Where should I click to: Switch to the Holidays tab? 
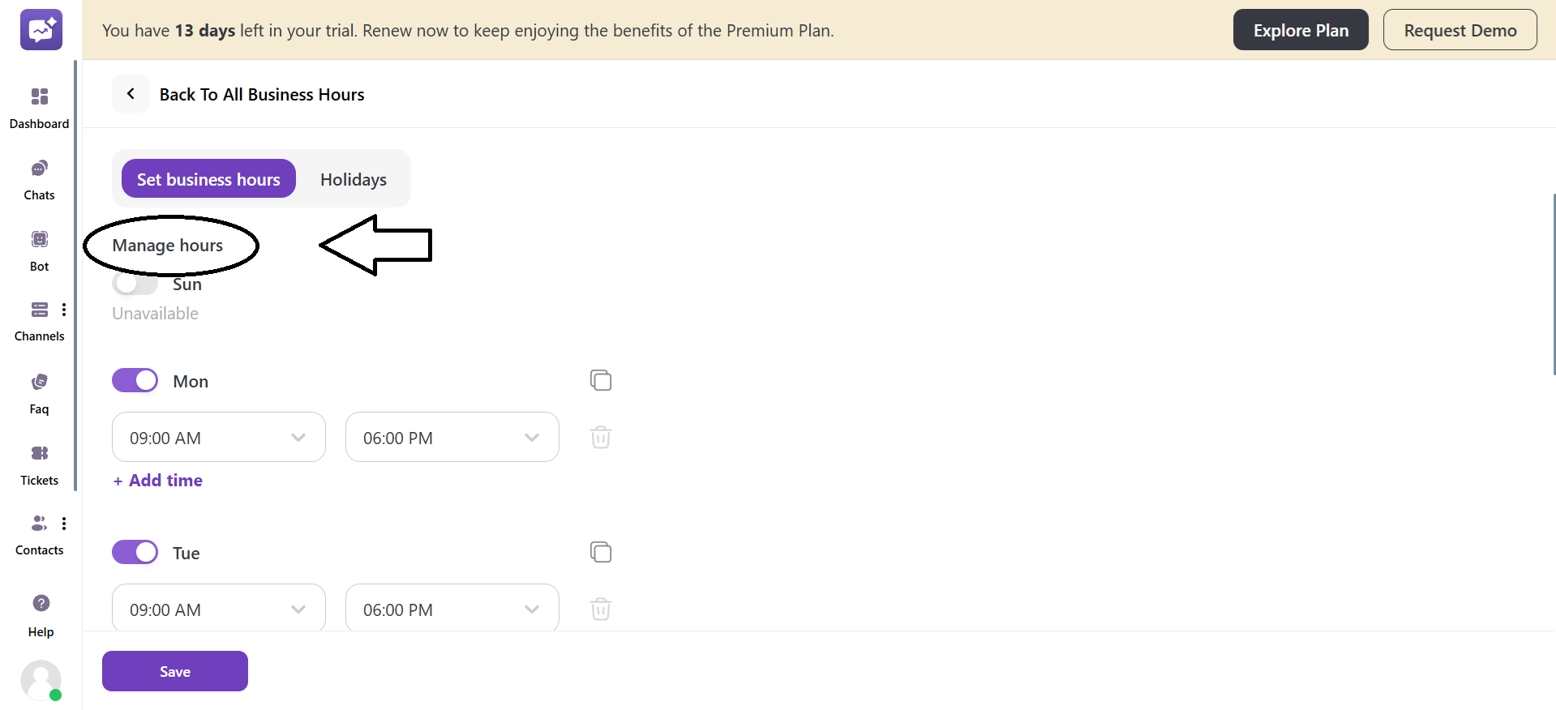pyautogui.click(x=353, y=179)
